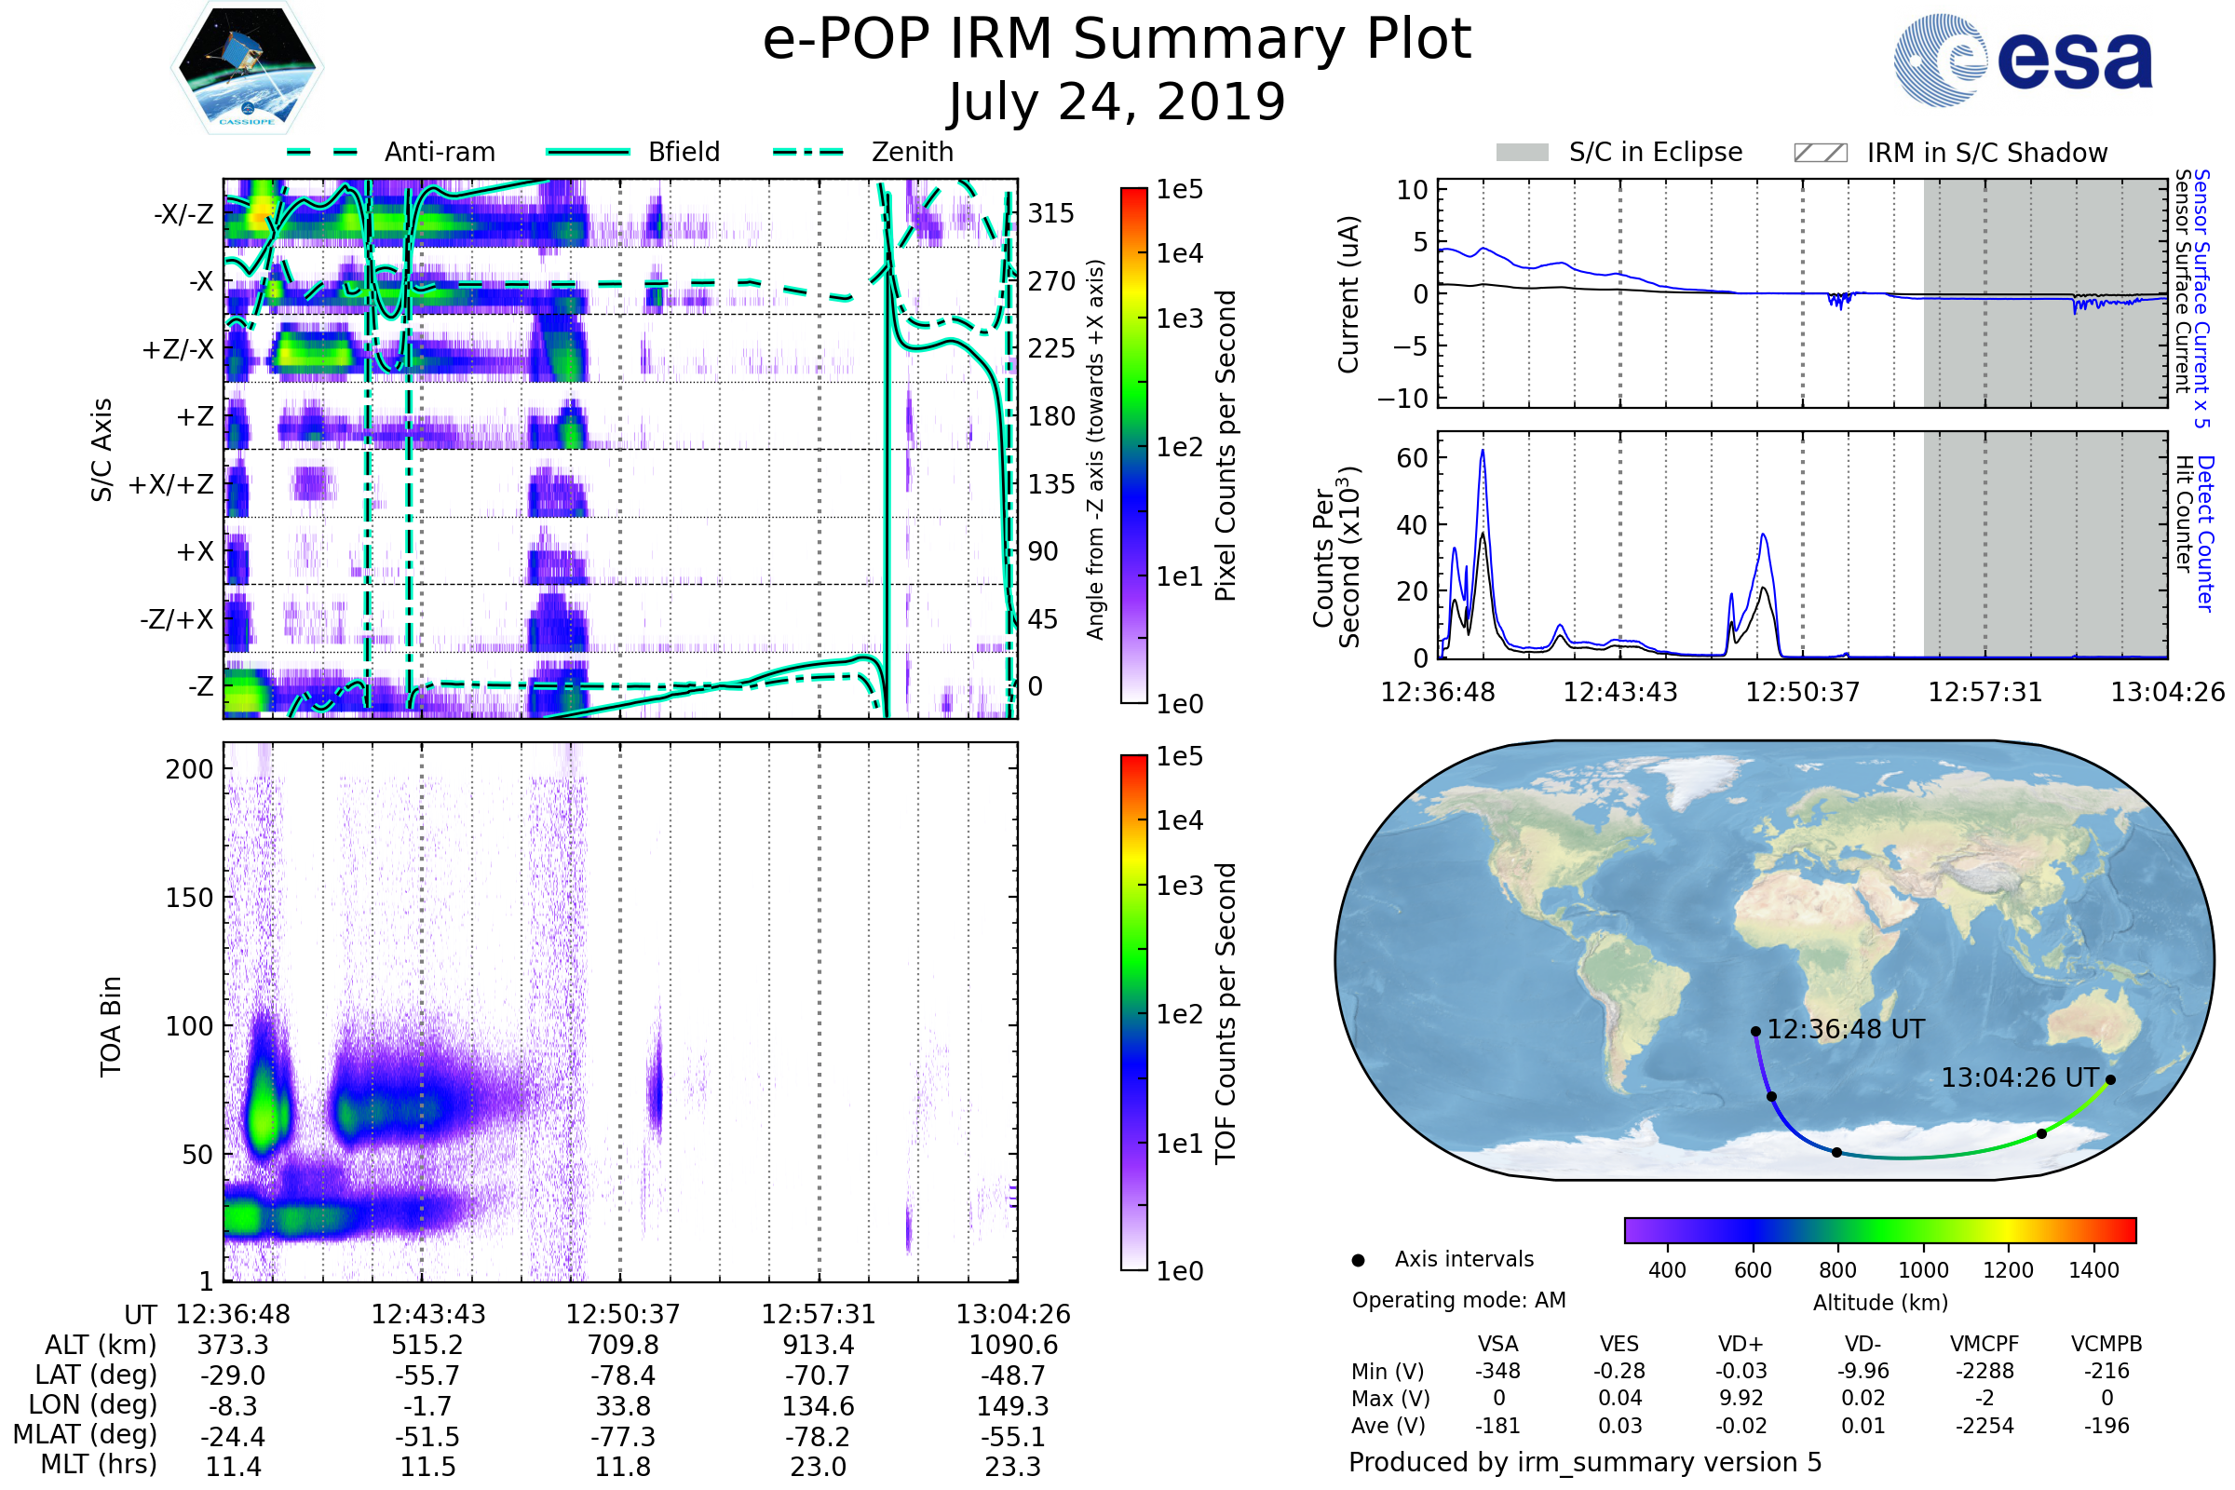Image resolution: width=2235 pixels, height=1490 pixels.
Task: Click the Pixel Counts per Second colorbar
Action: click(1133, 445)
